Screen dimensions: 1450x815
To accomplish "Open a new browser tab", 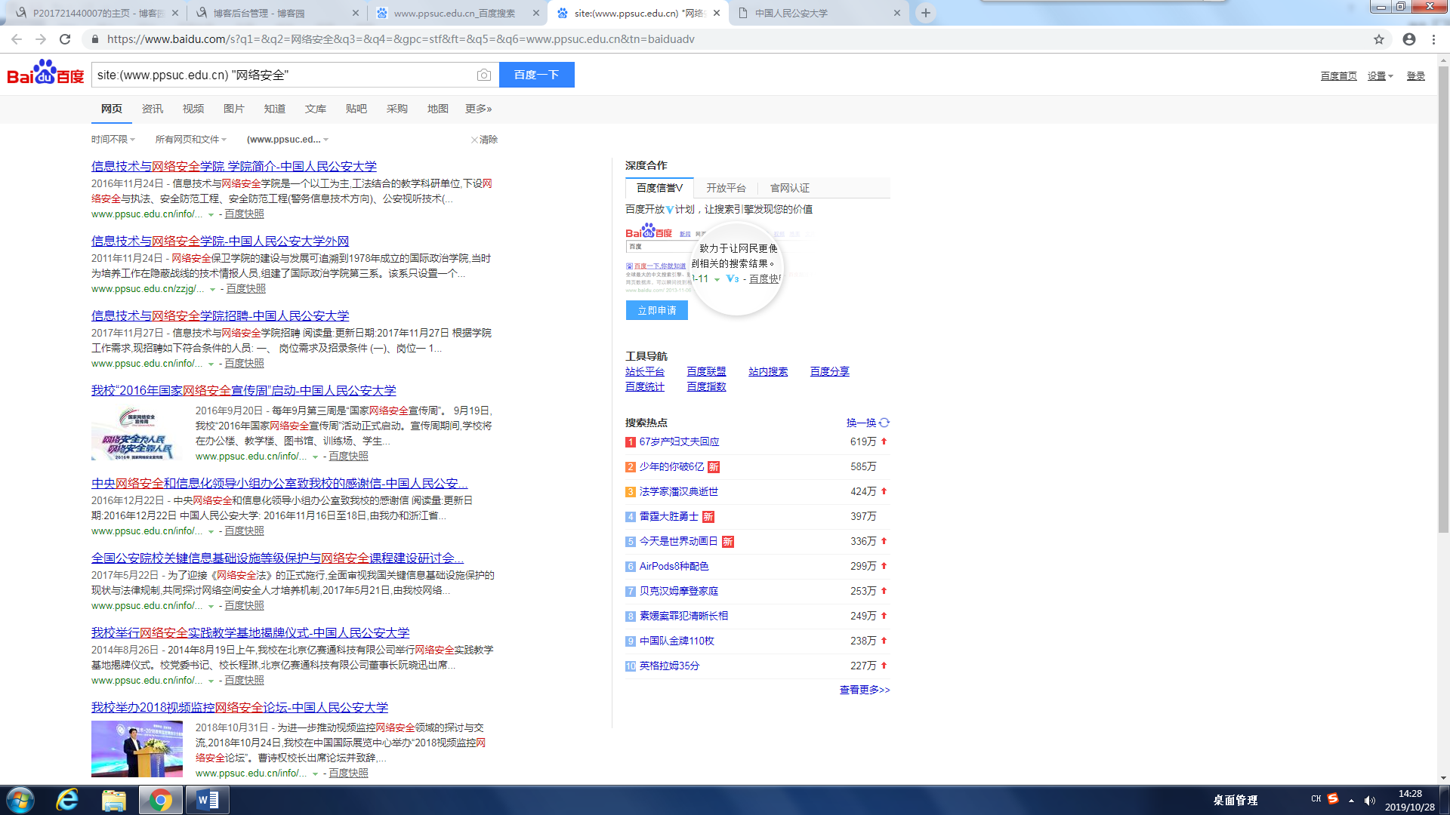I will [x=926, y=13].
